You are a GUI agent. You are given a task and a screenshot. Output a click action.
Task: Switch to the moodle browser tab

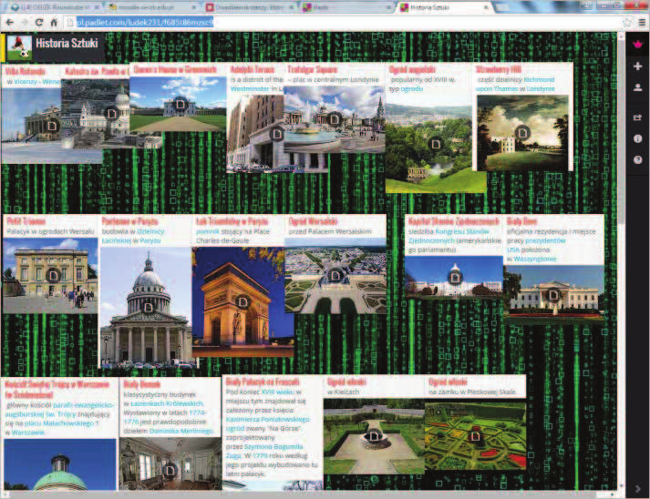pos(151,7)
